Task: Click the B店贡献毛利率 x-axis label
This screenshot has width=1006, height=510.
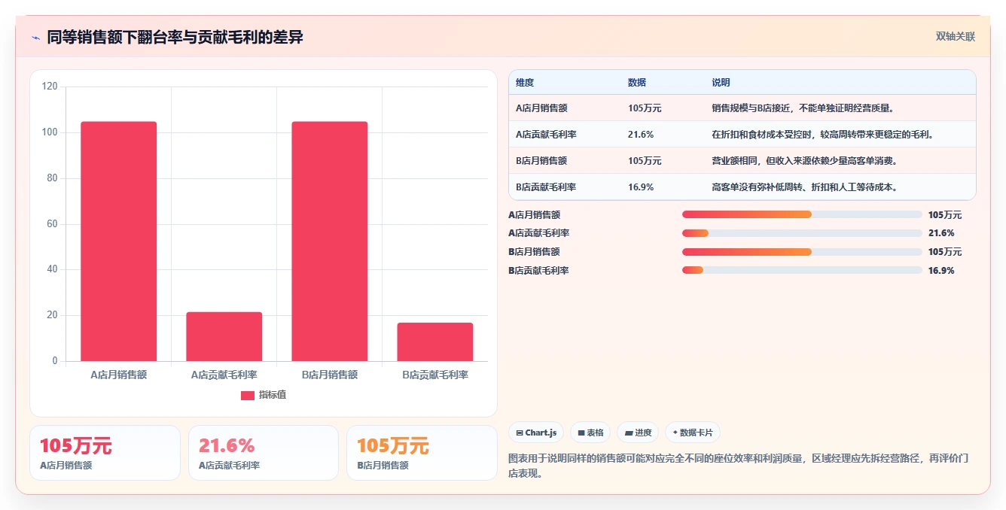Action: tap(435, 375)
